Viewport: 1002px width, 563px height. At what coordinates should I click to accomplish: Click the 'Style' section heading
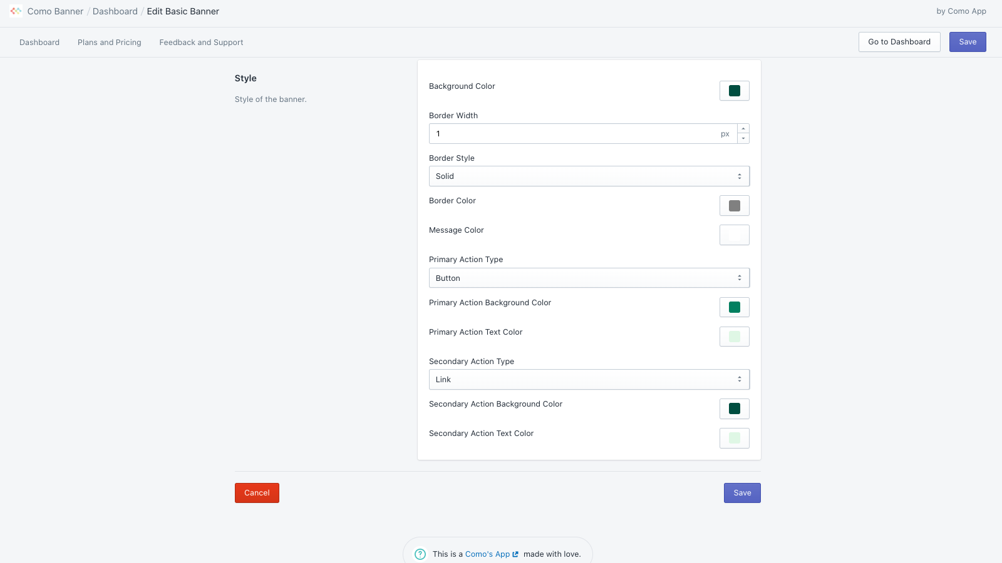[245, 78]
